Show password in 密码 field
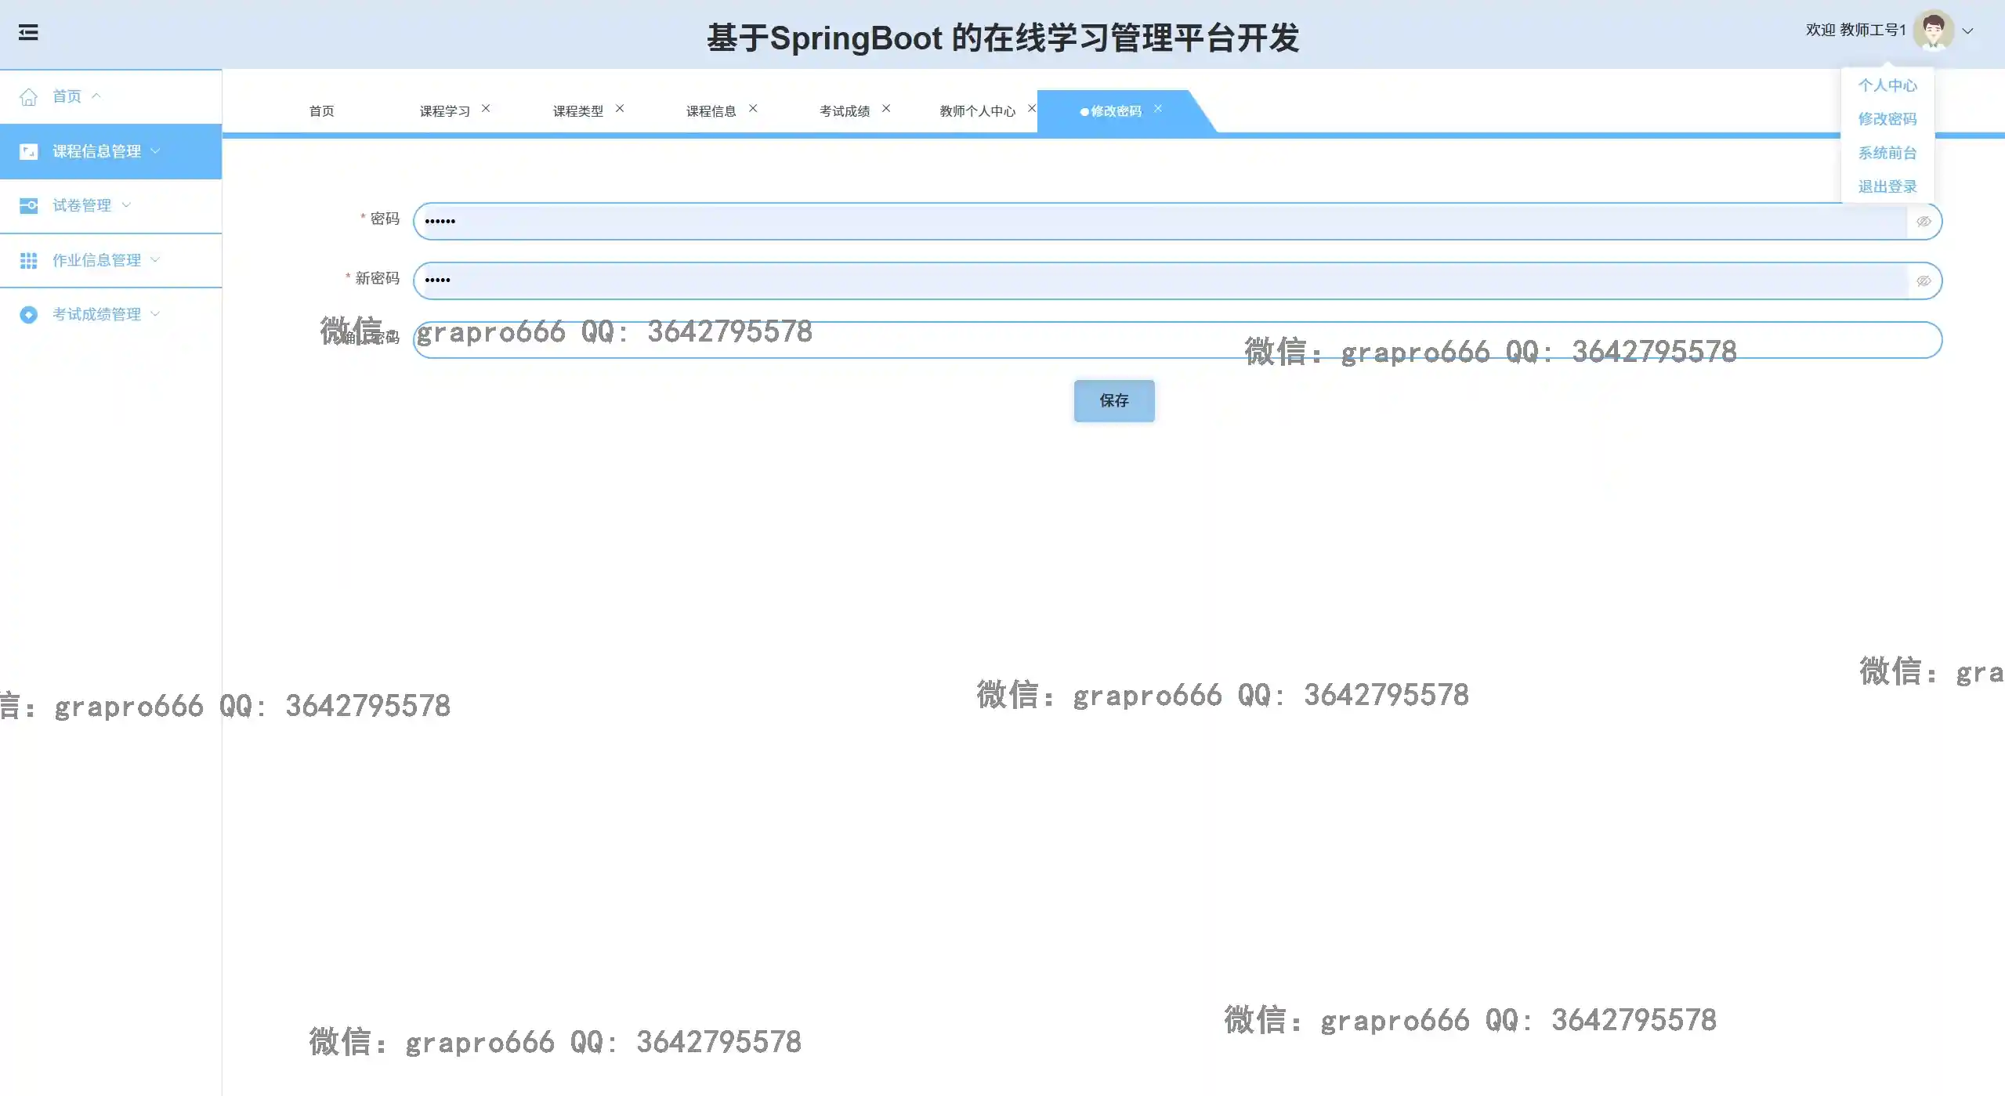Image resolution: width=2005 pixels, height=1096 pixels. point(1924,222)
